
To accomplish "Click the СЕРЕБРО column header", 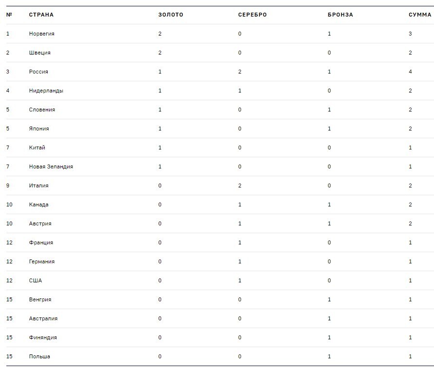I will (253, 15).
